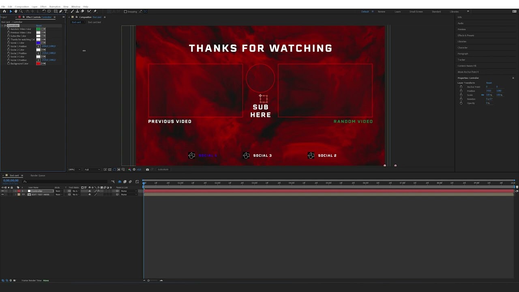Click eyedropper beside Random Video Color
This screenshot has height=292, width=519.
click(43, 29)
